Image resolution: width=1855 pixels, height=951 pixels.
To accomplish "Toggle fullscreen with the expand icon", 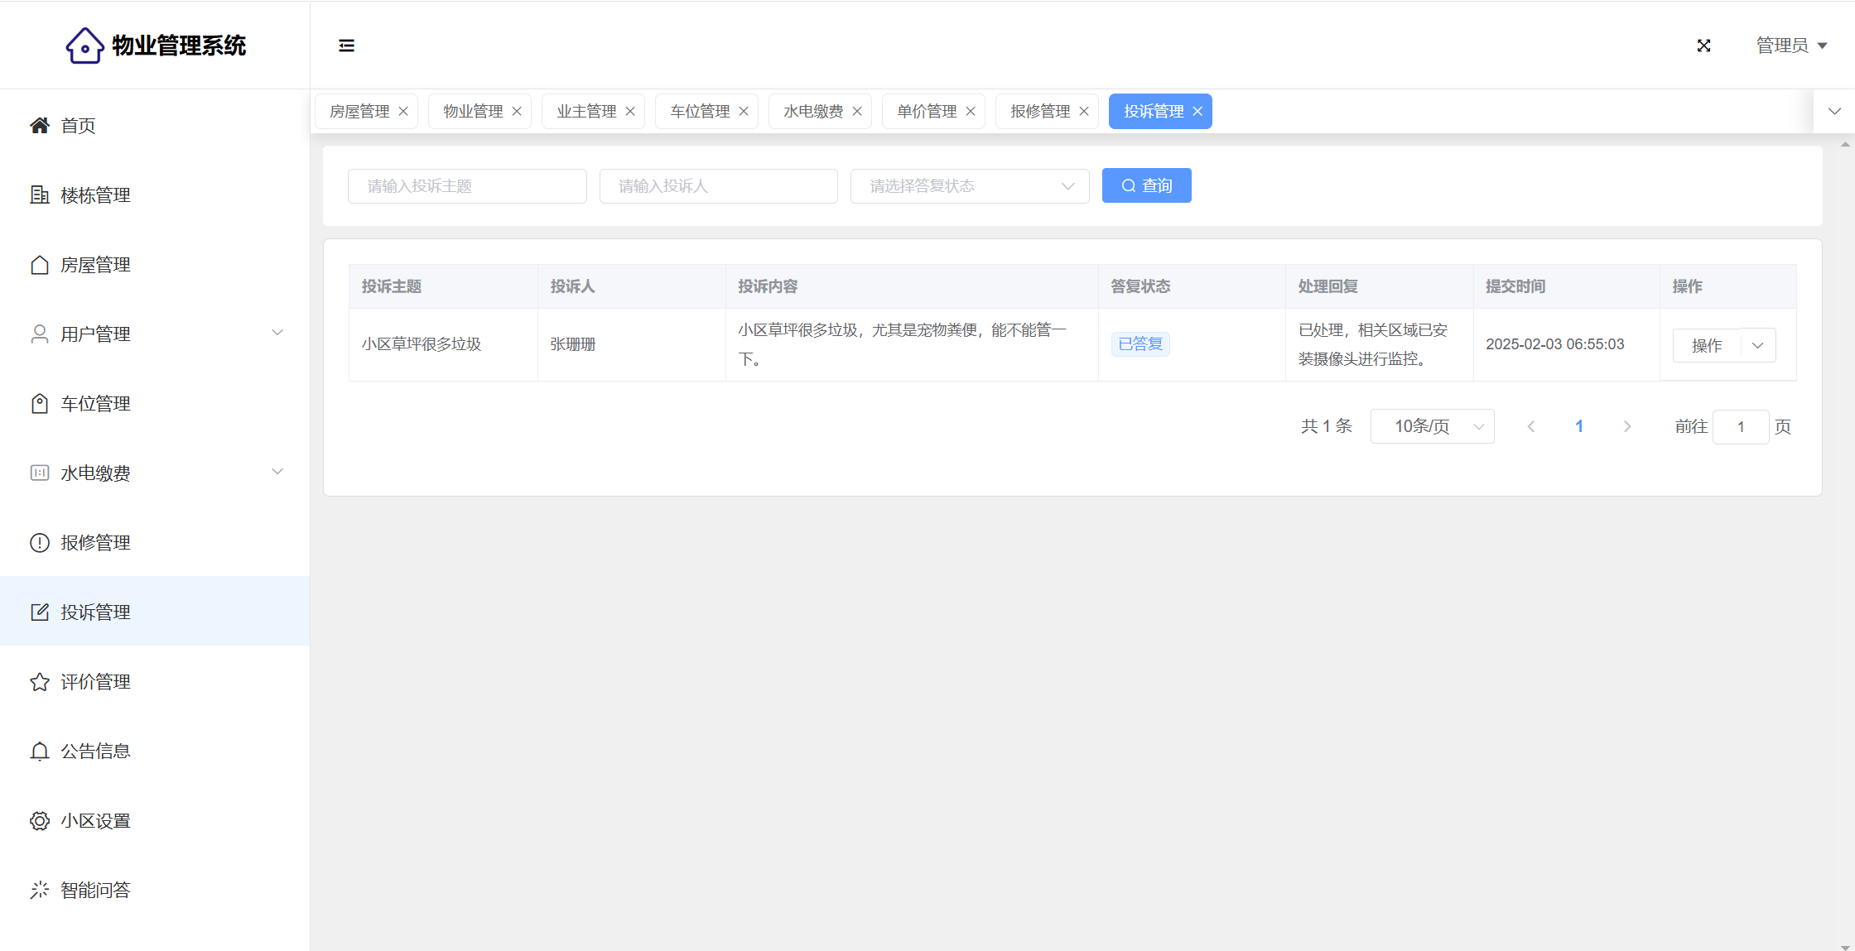I will click(1703, 46).
